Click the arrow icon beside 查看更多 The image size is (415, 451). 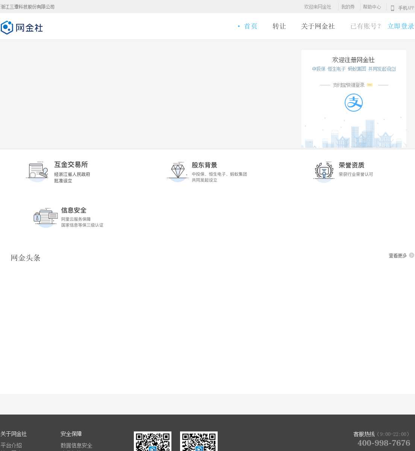[412, 256]
